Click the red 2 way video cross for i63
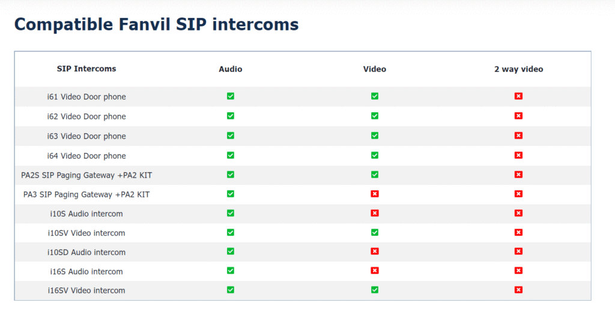The image size is (615, 323). click(x=518, y=135)
